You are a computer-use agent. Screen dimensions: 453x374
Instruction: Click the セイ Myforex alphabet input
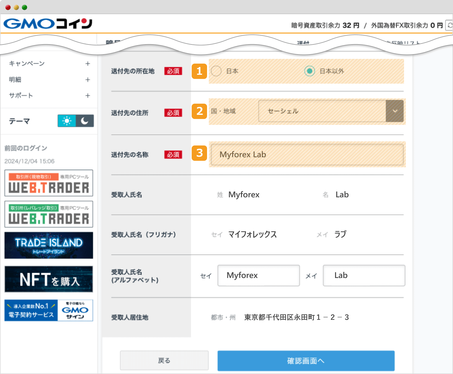click(259, 275)
